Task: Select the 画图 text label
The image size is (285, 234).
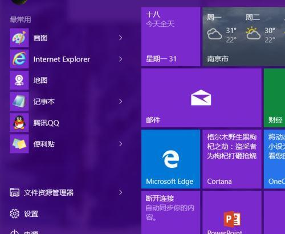Action: point(40,38)
